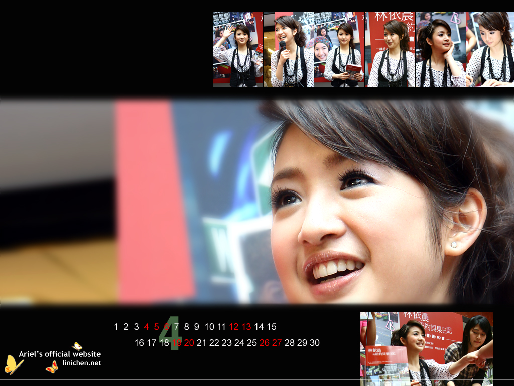
Task: Choose date 15 at the end of the first row
Action: coord(272,327)
